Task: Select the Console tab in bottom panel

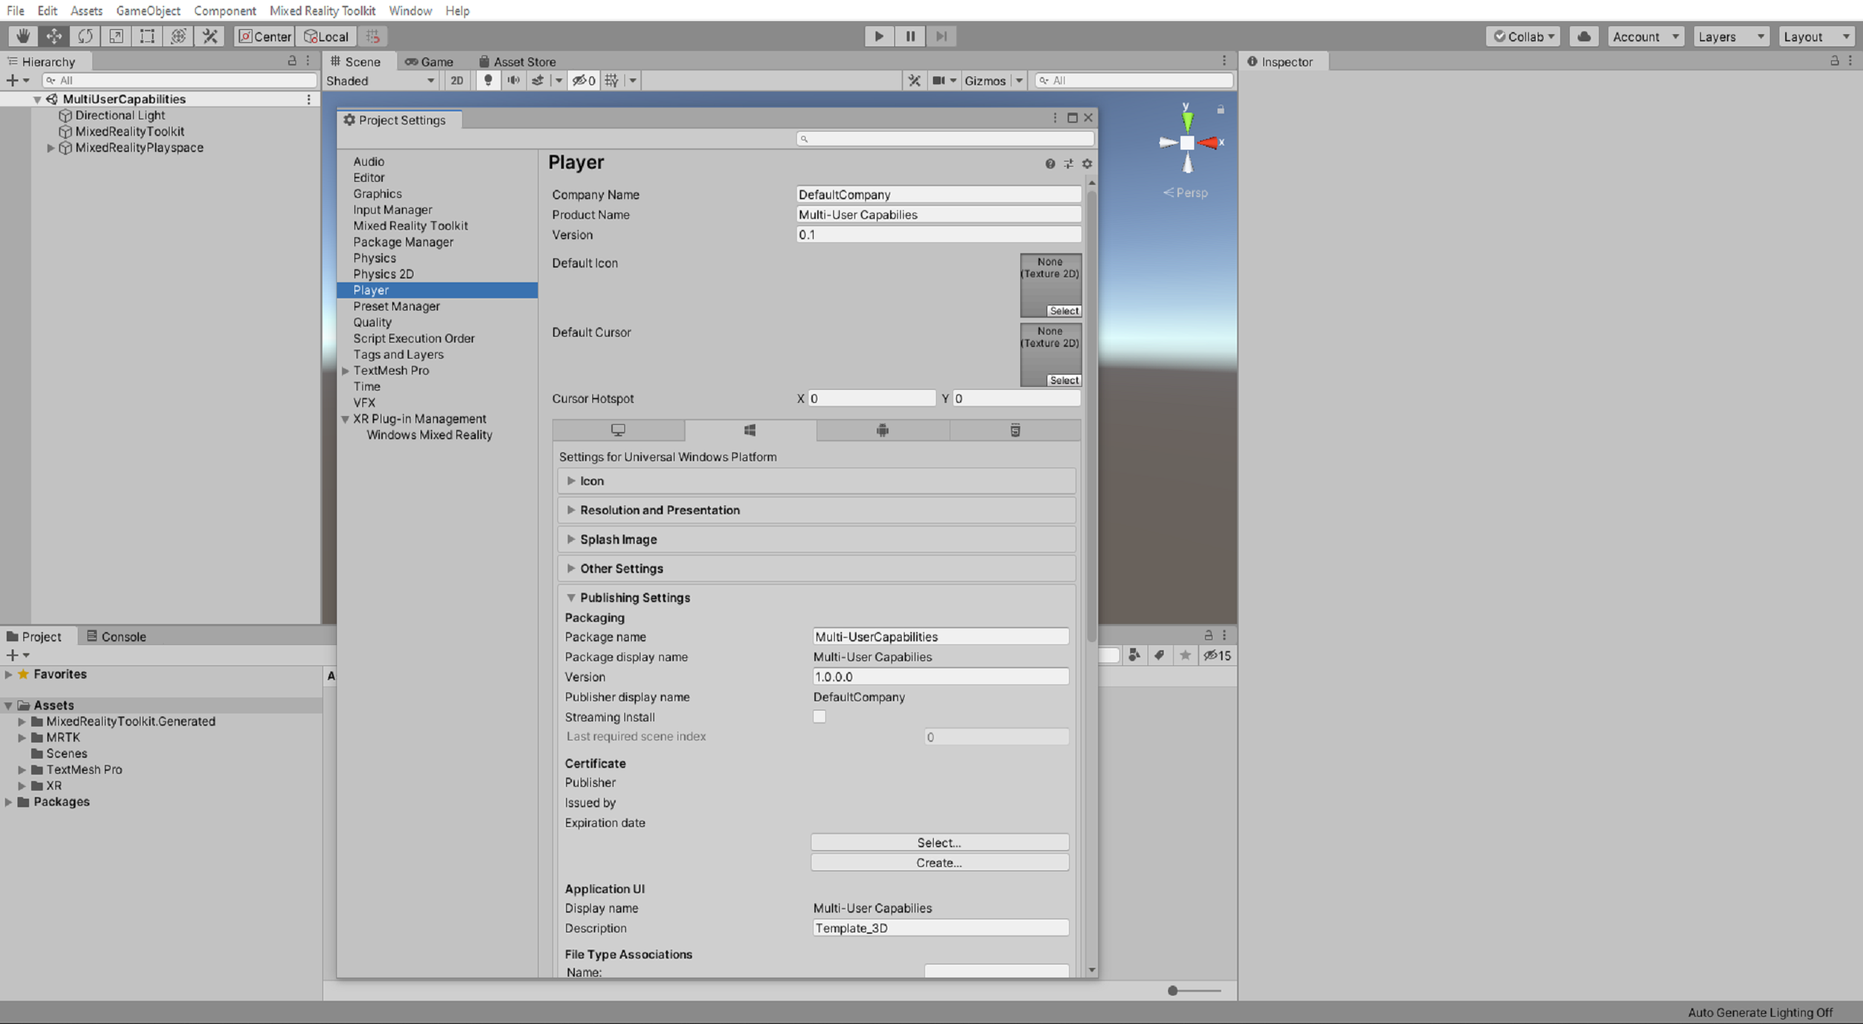Action: pos(121,634)
